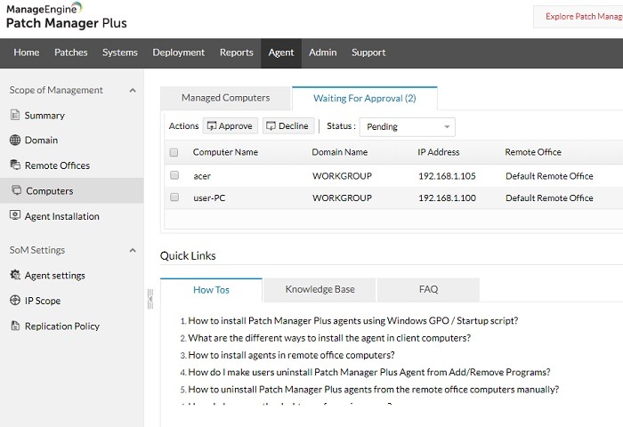Tick the select-all checkbox in the table header
This screenshot has height=427, width=623.
pos(174,152)
